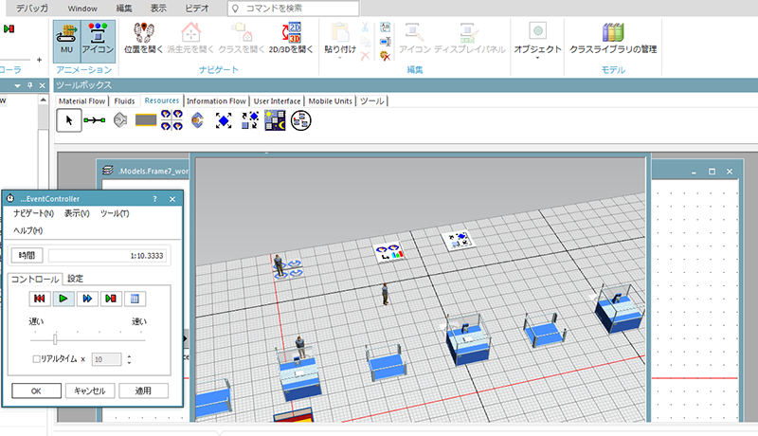The height and width of the screenshot is (436, 758).
Task: Switch to Fluids toolbox tab
Action: point(124,101)
